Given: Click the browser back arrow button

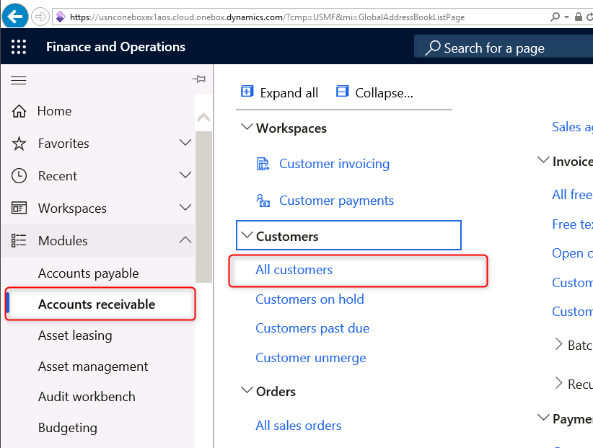Looking at the screenshot, I should 15,16.
